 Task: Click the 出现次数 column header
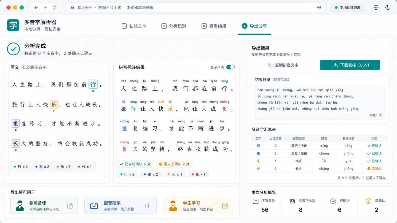[275, 138]
